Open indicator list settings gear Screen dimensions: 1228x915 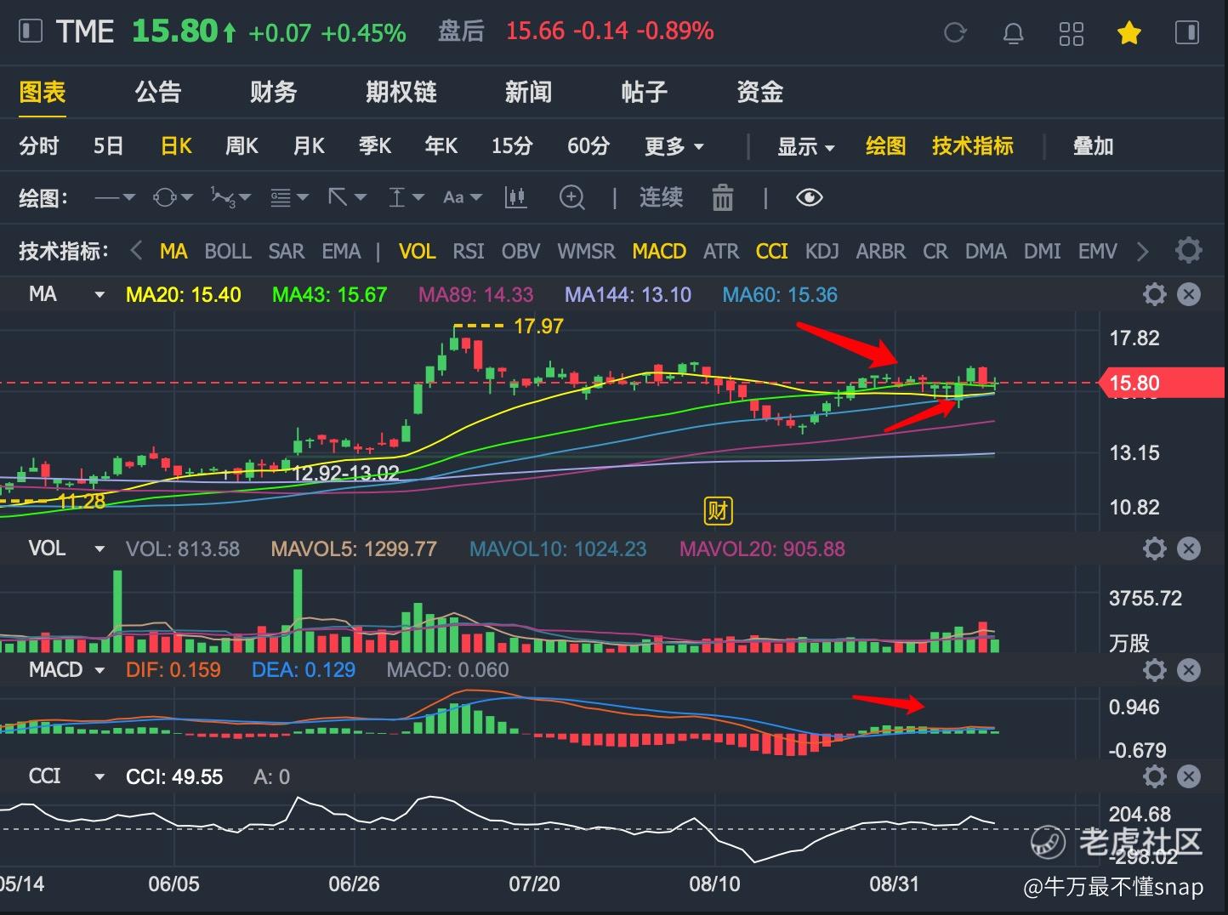pos(1188,251)
